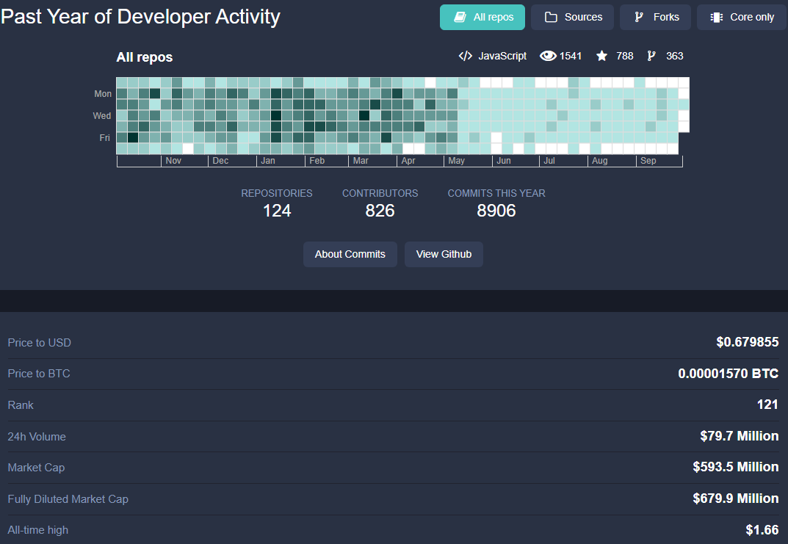Open the View Github button
Image resolution: width=788 pixels, height=544 pixels.
[444, 254]
